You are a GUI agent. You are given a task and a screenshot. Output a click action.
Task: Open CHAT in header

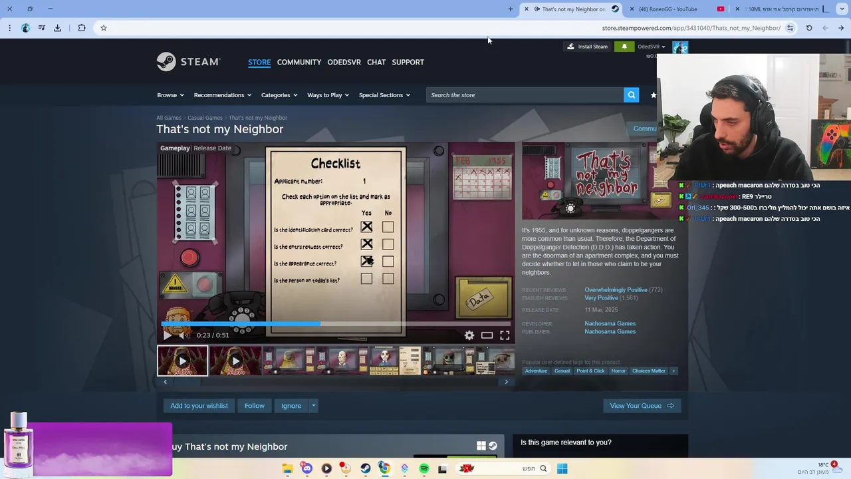pos(376,62)
